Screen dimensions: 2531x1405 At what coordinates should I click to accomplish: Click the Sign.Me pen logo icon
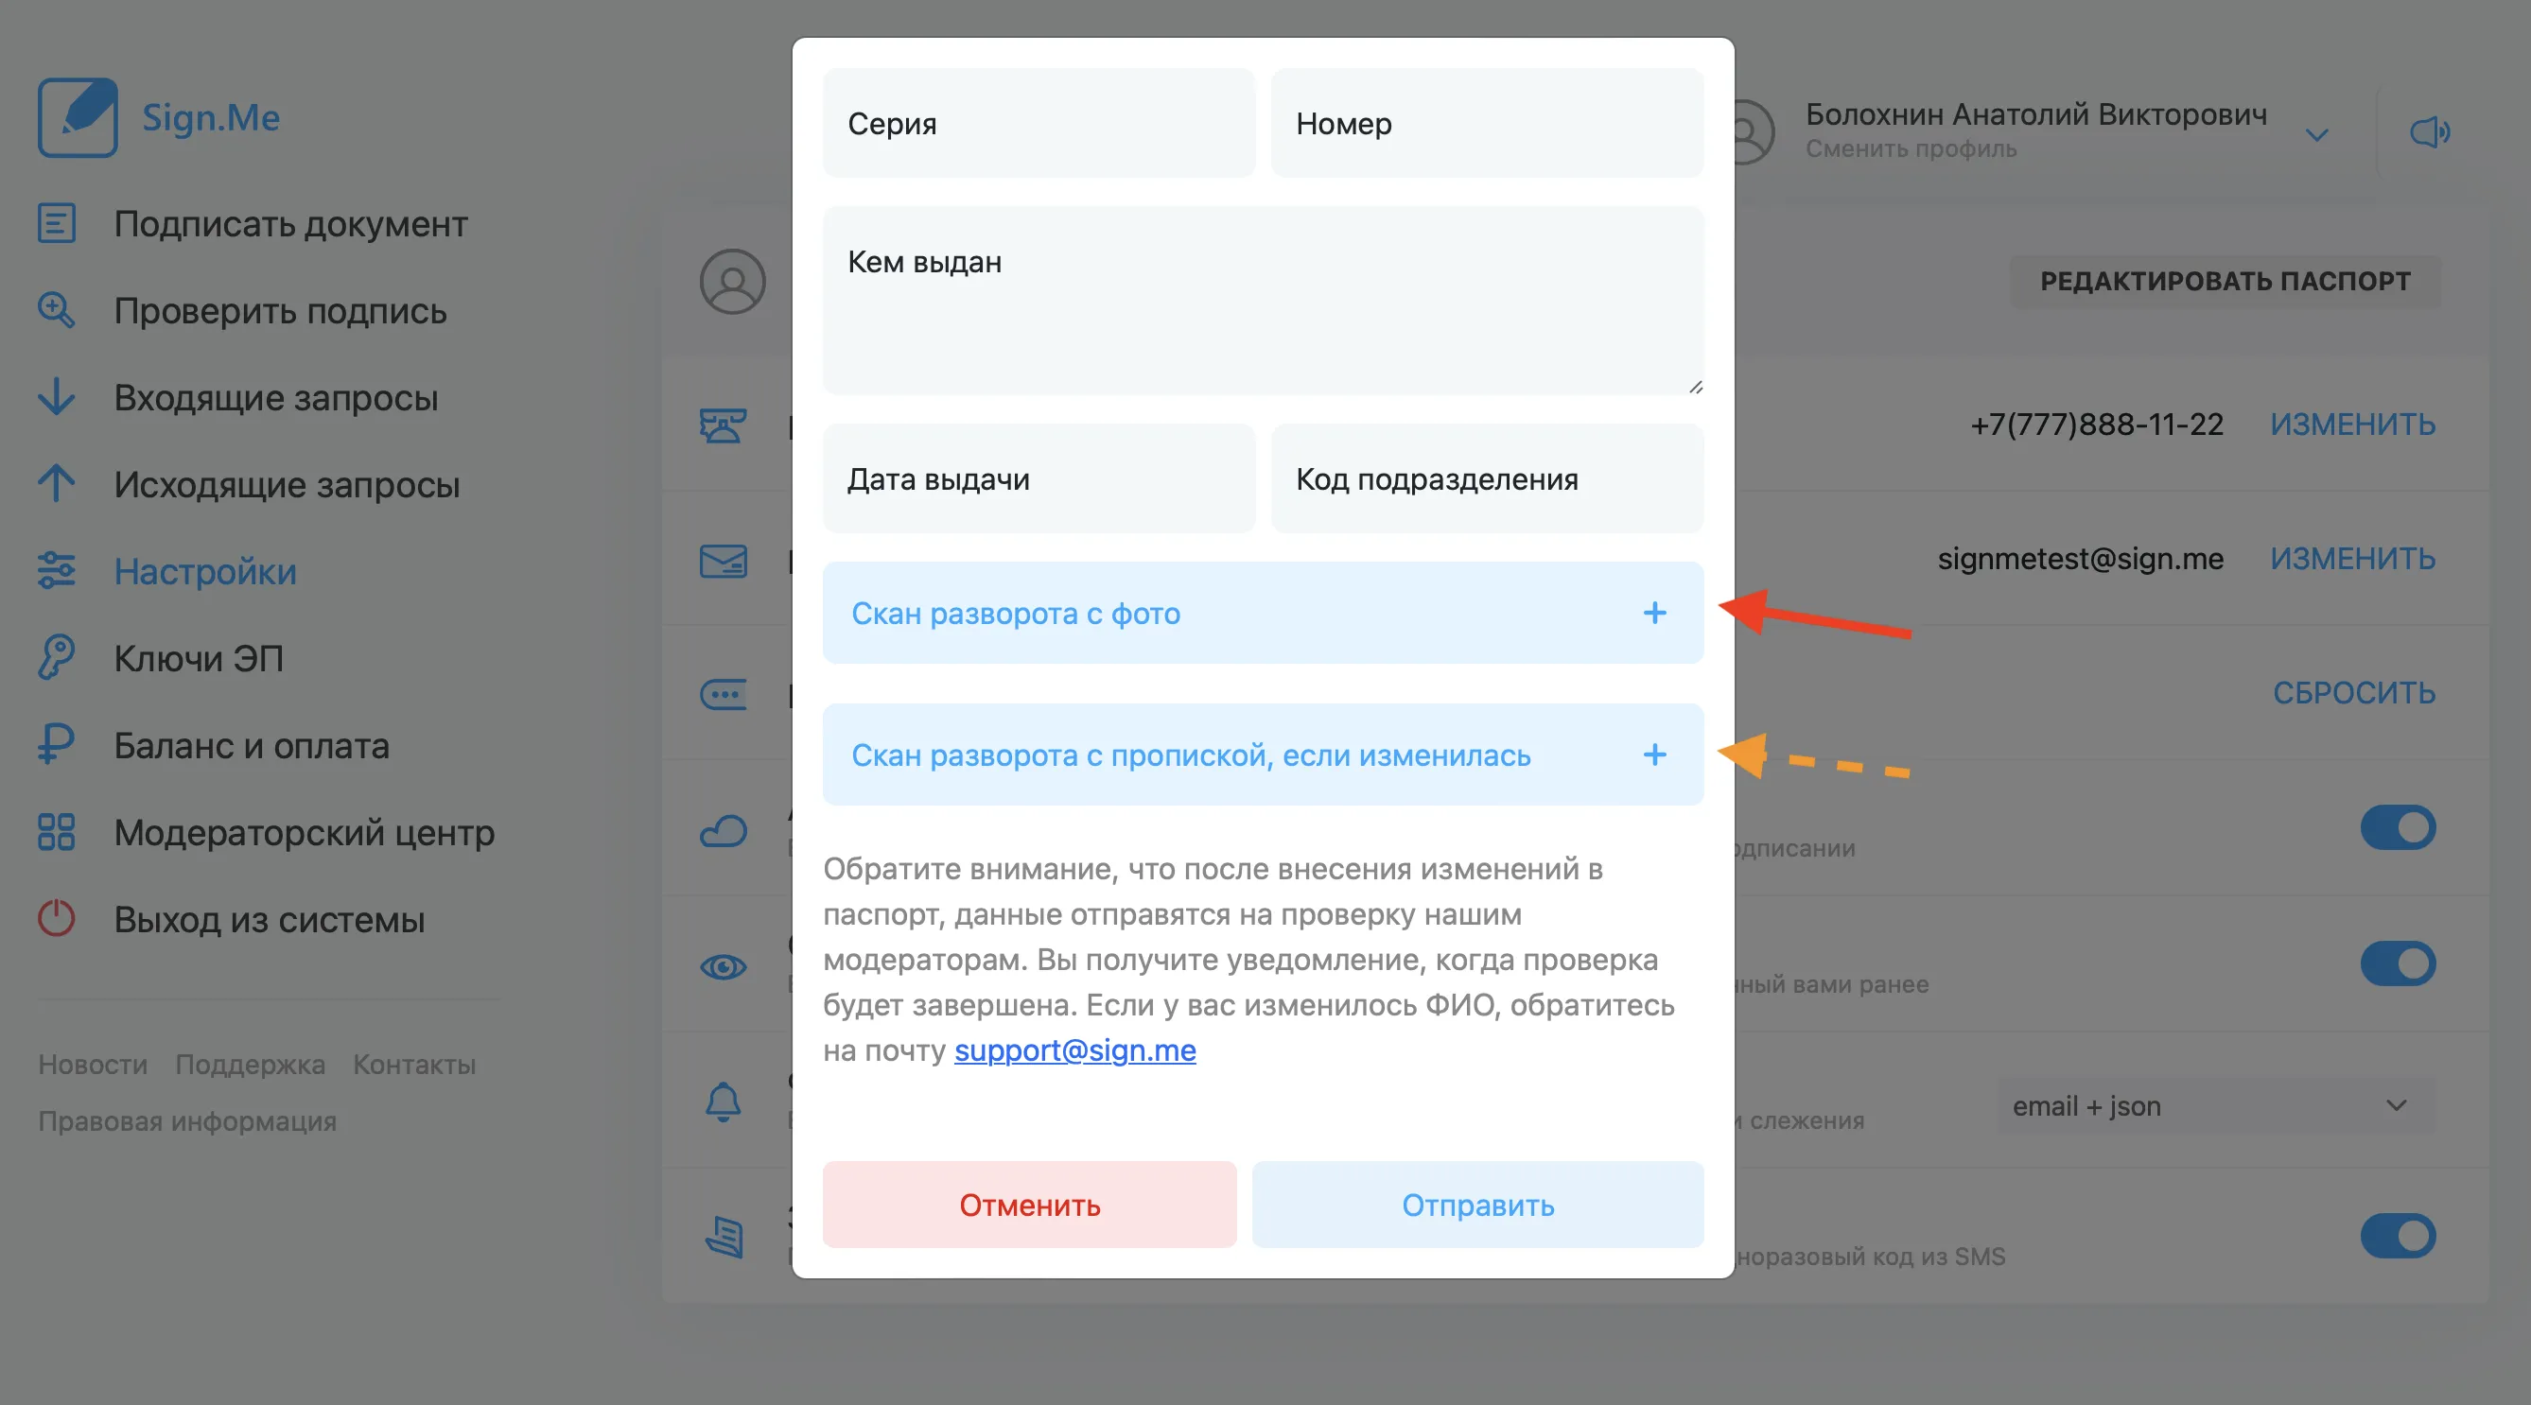click(x=78, y=117)
